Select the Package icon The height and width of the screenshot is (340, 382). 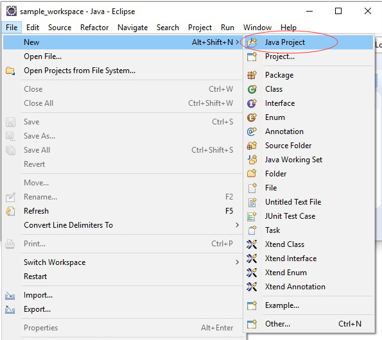click(252, 75)
